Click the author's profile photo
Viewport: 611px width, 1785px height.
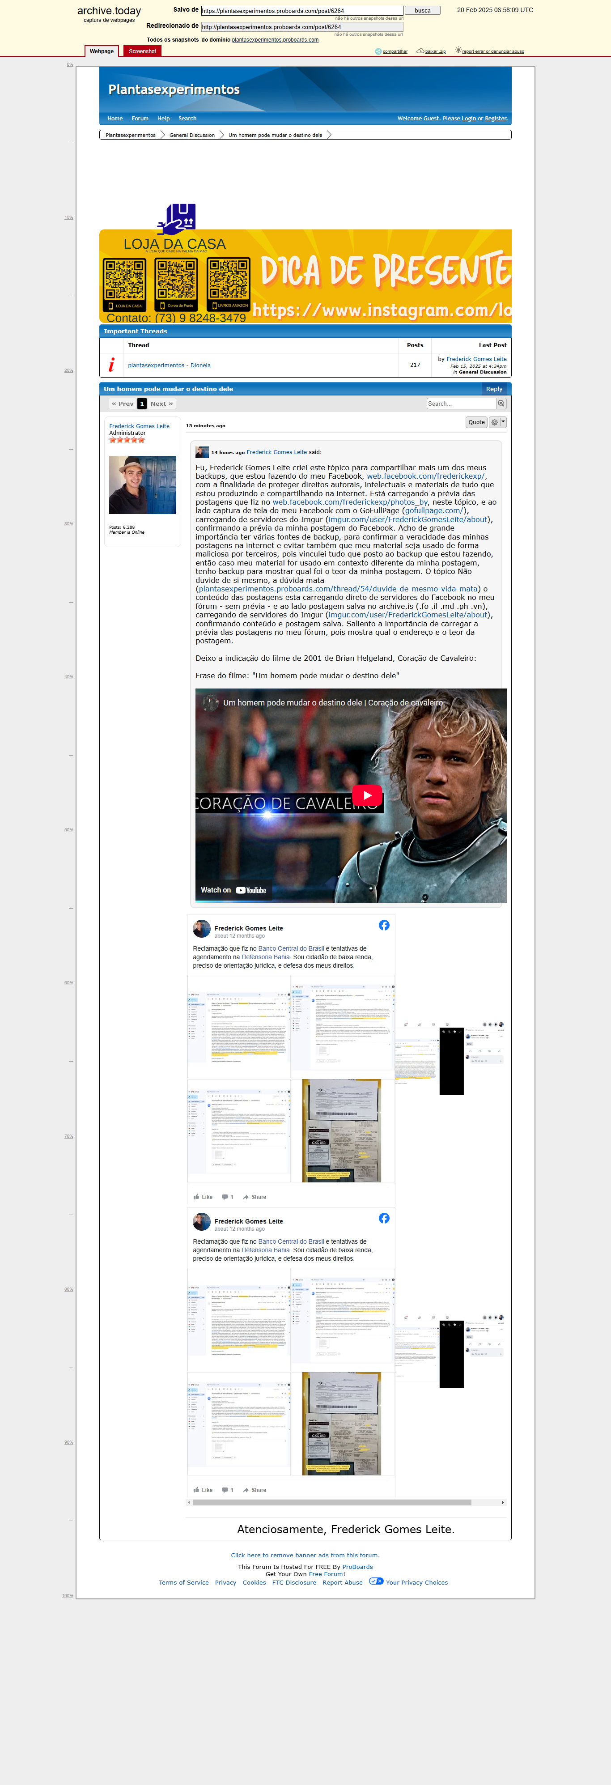(143, 484)
